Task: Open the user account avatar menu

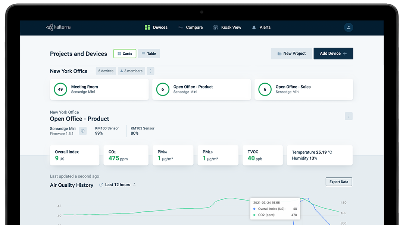Action: pos(348,27)
